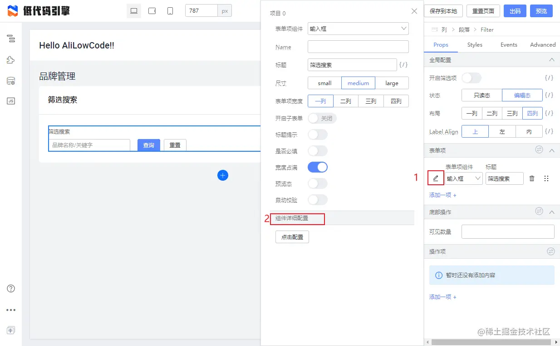Click variable binding icon for 开启筛选项

(549, 78)
